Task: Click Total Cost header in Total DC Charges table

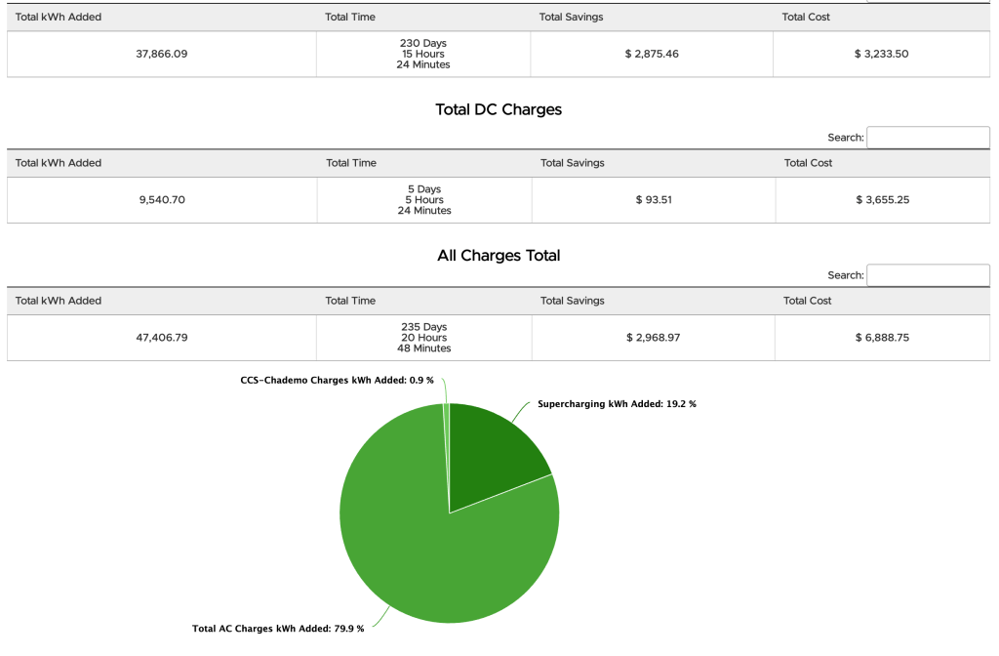Action: click(x=809, y=163)
